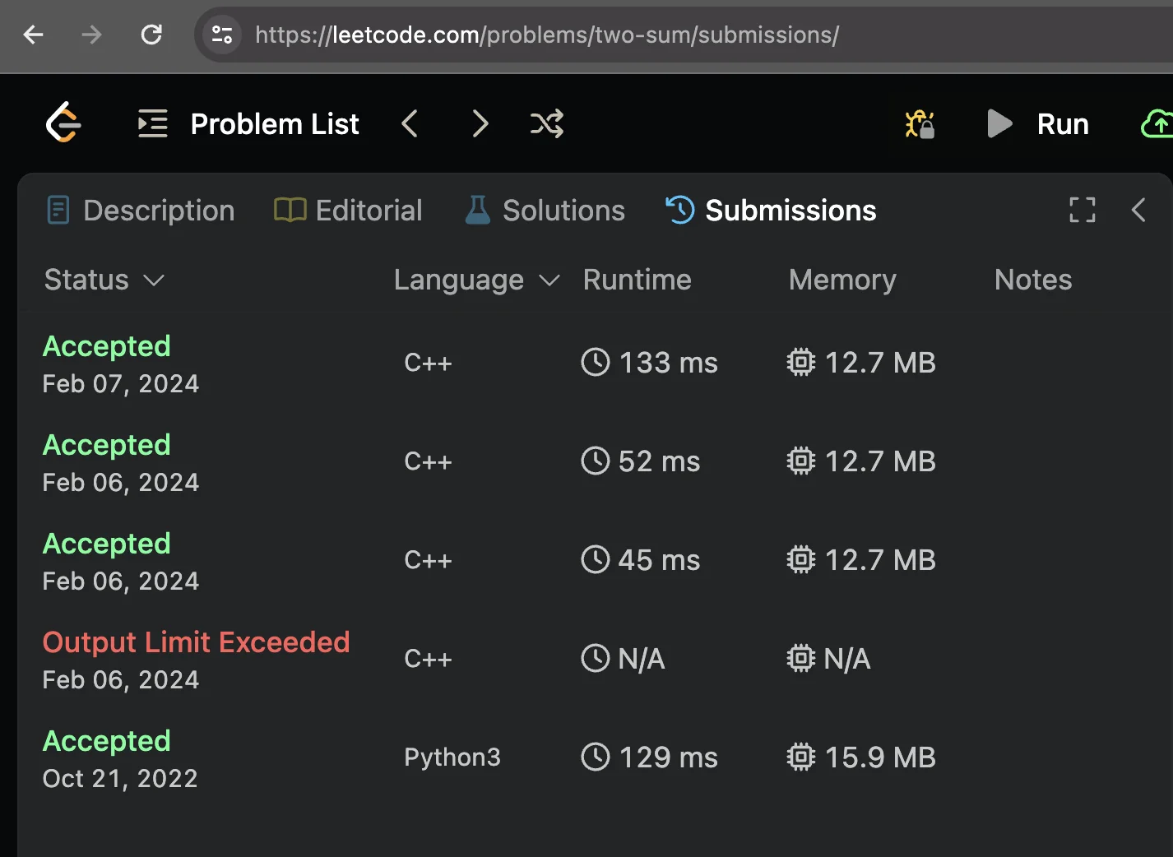Open the LeetCode home logo
This screenshot has height=857, width=1173.
point(63,123)
